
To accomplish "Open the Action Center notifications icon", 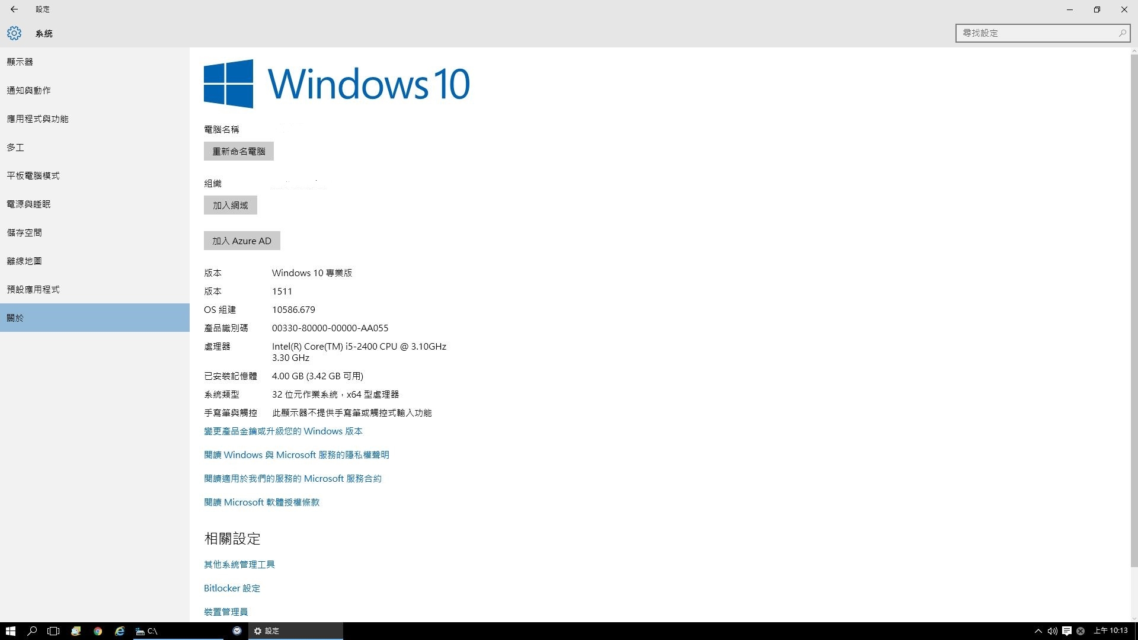I will point(1066,631).
